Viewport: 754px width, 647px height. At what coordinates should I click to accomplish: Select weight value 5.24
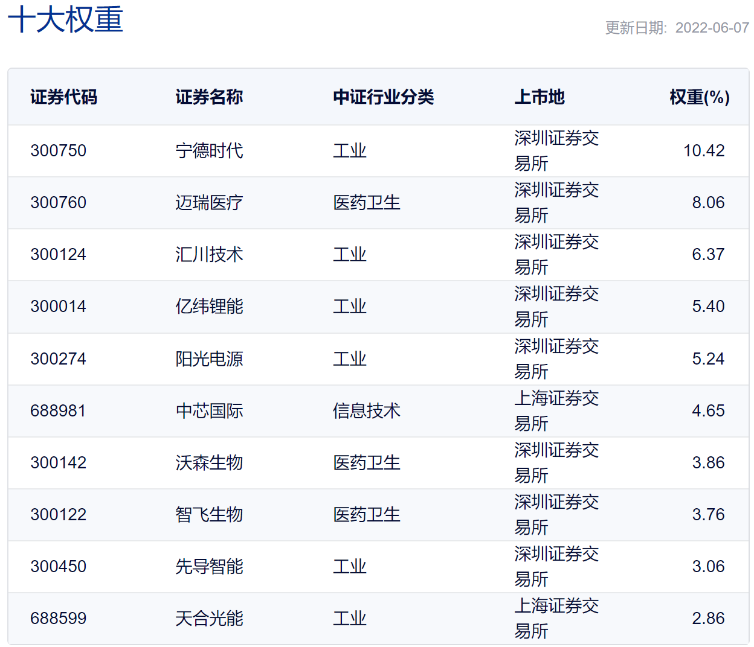coord(708,359)
